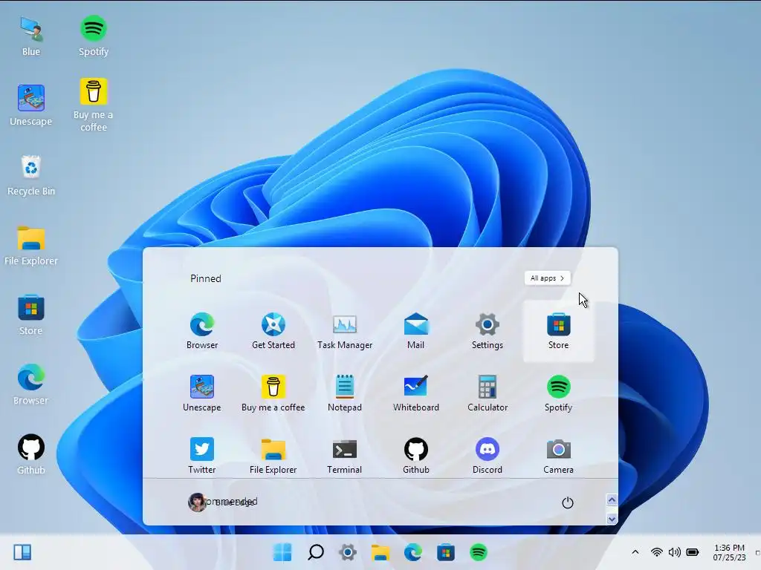Select Buy me a coffee desktop shortcut
761x570 pixels.
click(93, 105)
